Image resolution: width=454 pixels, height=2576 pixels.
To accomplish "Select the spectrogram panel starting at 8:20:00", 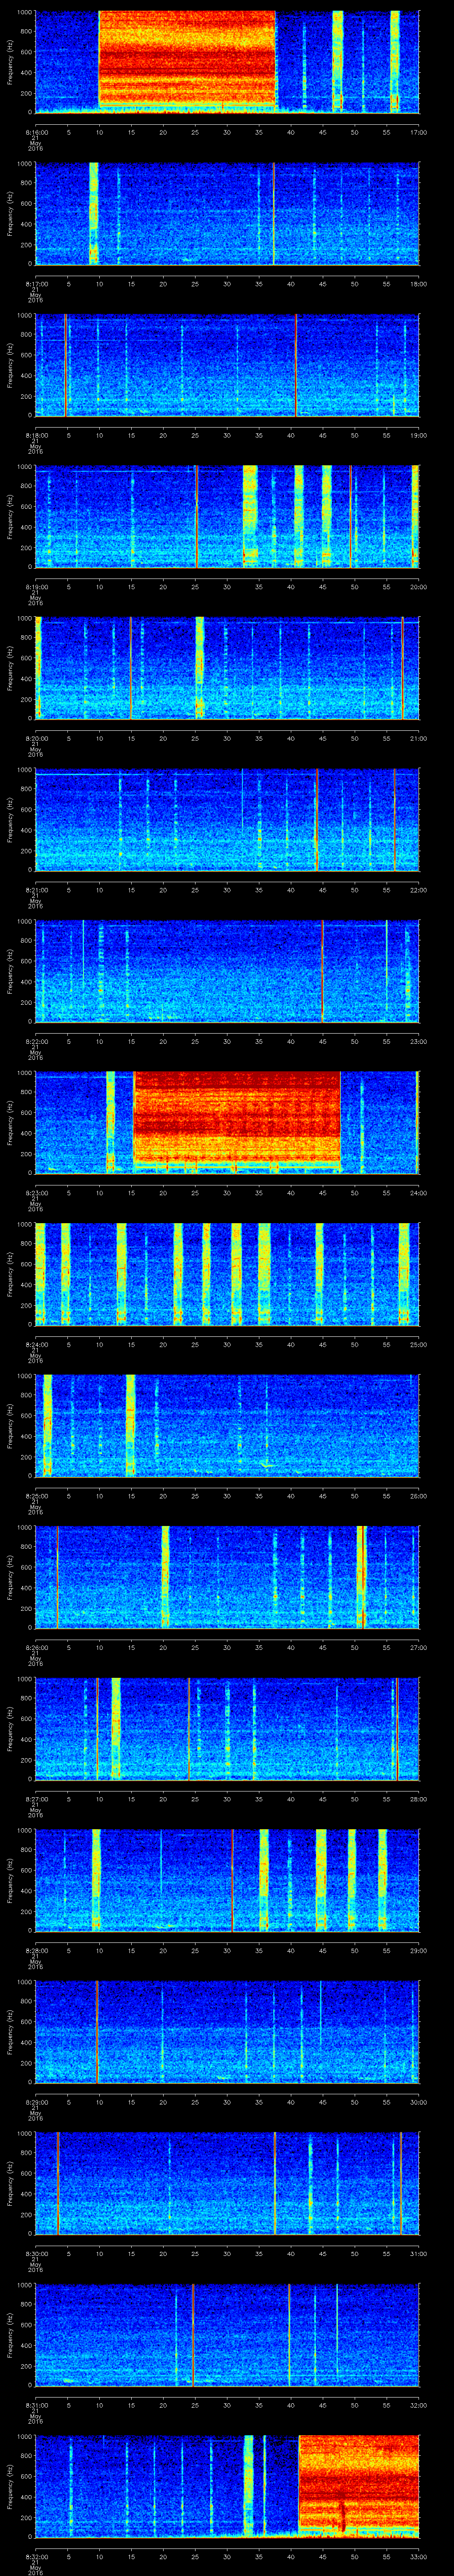I will pos(227,668).
